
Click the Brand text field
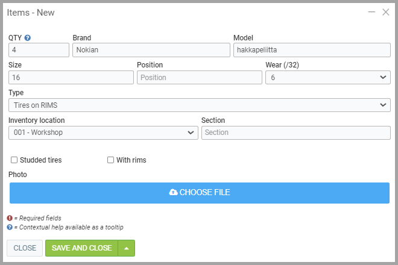point(151,51)
